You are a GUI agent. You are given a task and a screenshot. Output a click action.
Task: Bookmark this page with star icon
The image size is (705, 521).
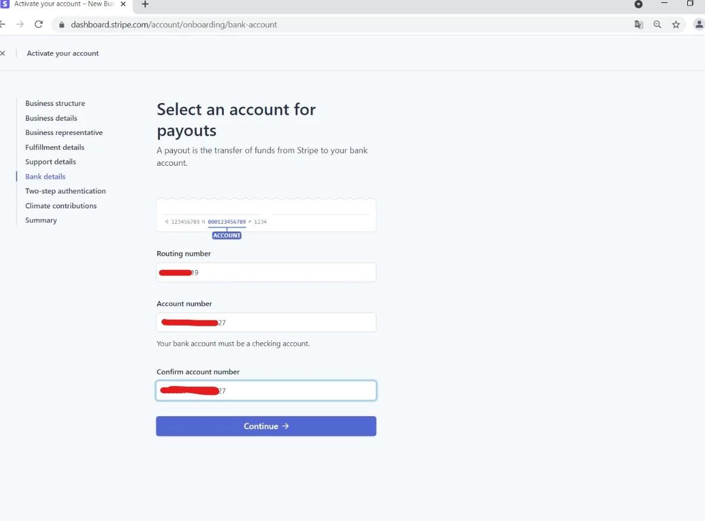(x=676, y=25)
